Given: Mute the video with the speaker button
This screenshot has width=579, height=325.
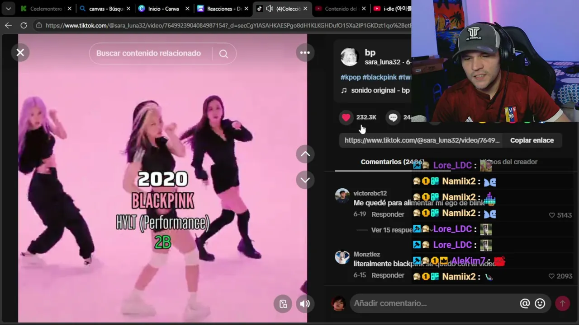Looking at the screenshot, I should click(305, 304).
